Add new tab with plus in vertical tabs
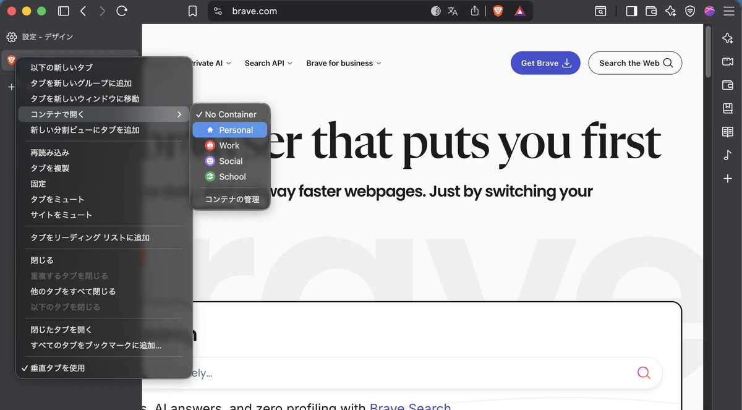 click(x=11, y=87)
